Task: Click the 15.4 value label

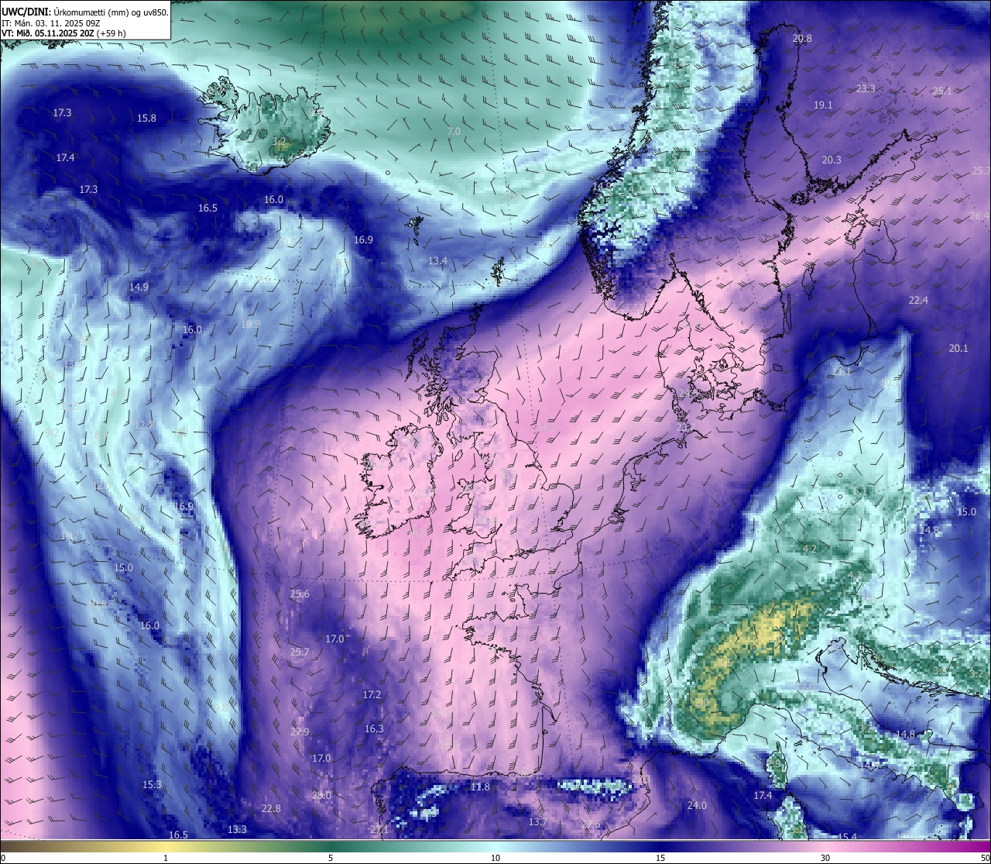Action: [x=848, y=837]
